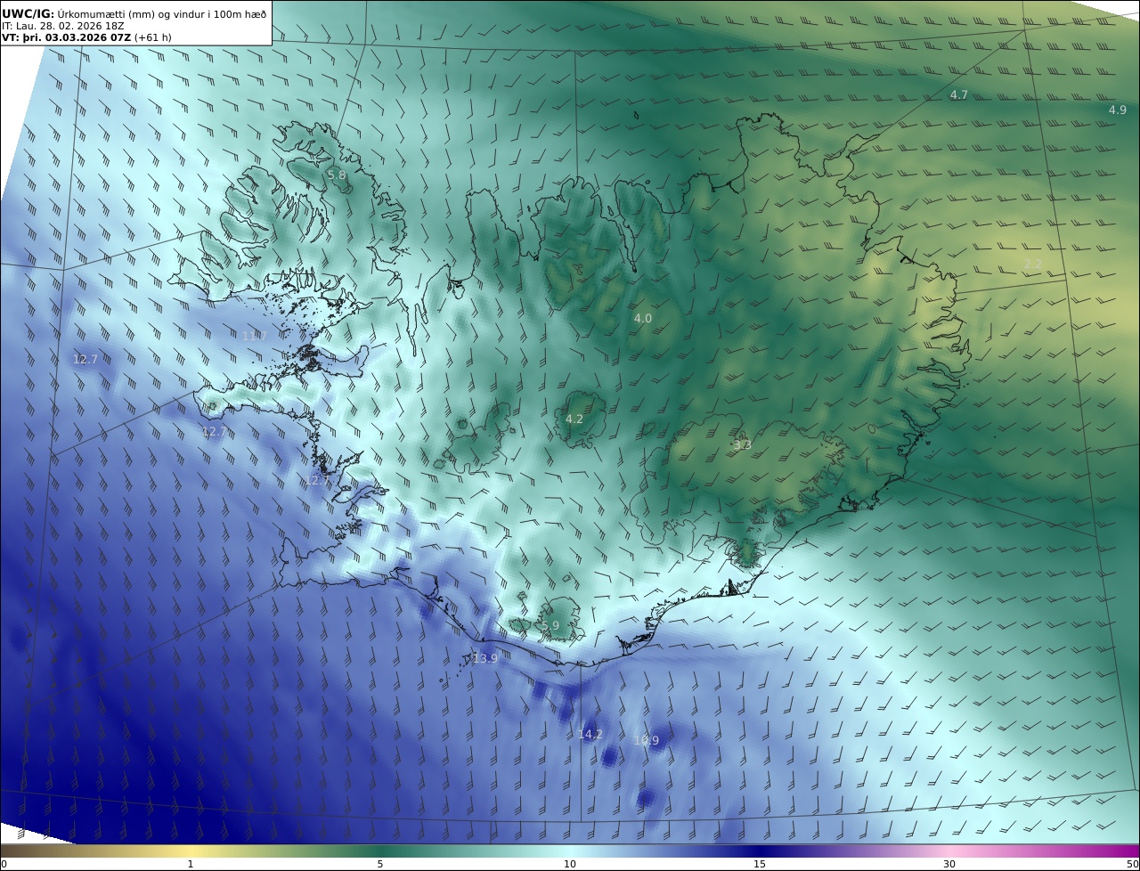Click the 4.2 value on the glacier
1140x871 pixels.
(574, 419)
